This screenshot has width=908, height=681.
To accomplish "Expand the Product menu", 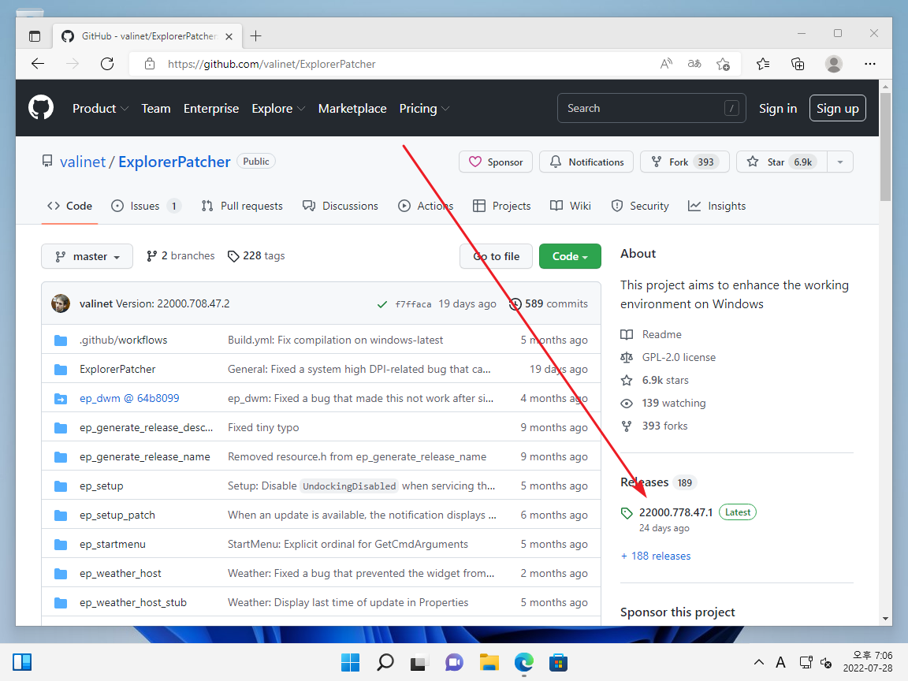I will tap(100, 108).
